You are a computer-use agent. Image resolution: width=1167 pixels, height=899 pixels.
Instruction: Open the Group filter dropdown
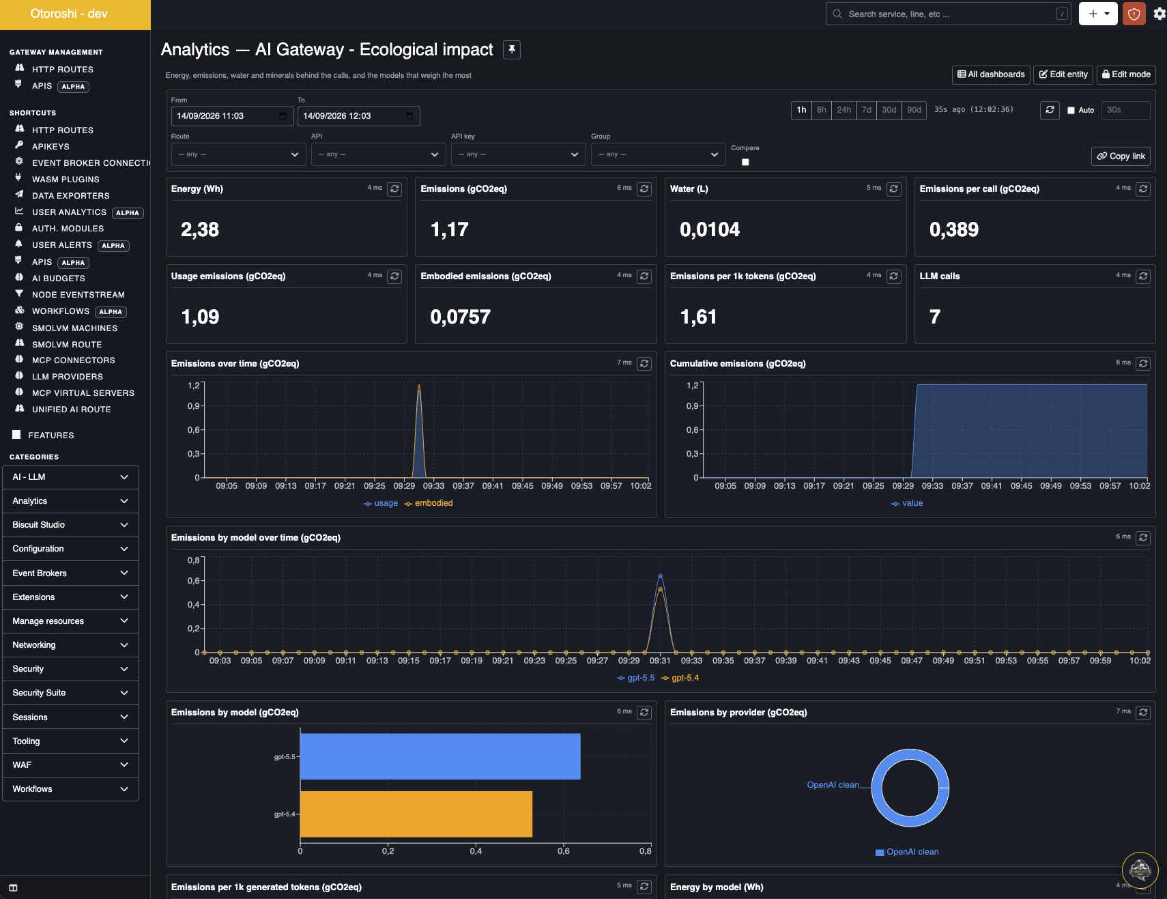click(x=658, y=154)
